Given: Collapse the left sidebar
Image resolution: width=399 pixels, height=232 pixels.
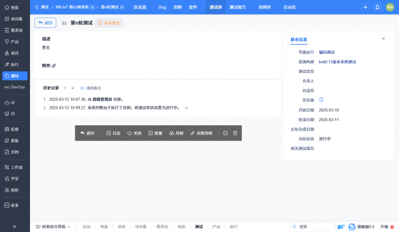Looking at the screenshot, I should tap(15, 227).
